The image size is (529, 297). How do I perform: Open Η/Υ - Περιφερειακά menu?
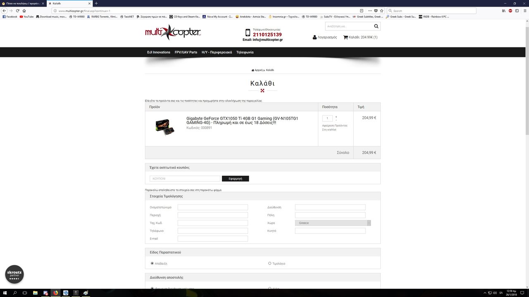click(x=217, y=52)
